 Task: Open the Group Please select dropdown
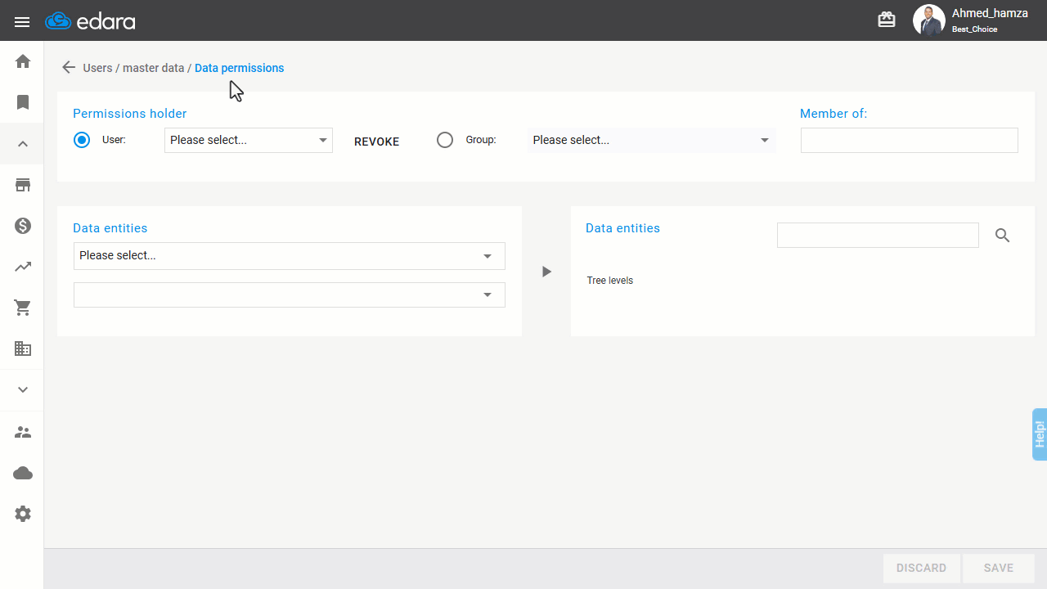(651, 140)
